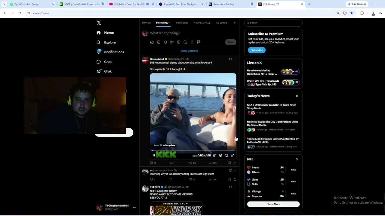Screen dimensions: 385x216
Task: Open more options on nachoboominn post
Action: tap(235, 170)
